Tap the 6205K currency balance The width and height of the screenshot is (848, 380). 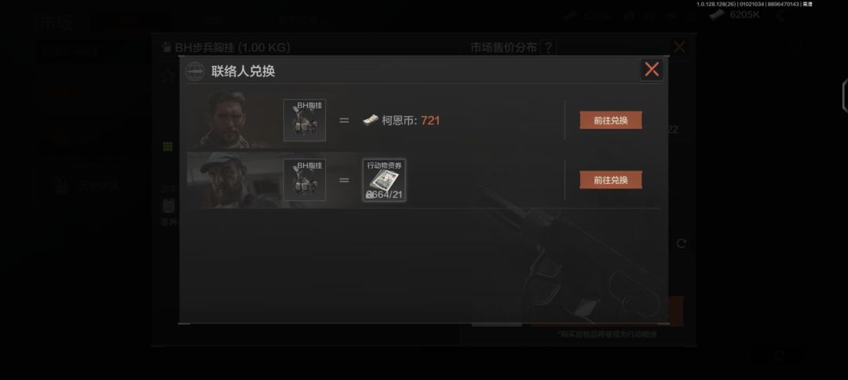(x=744, y=15)
